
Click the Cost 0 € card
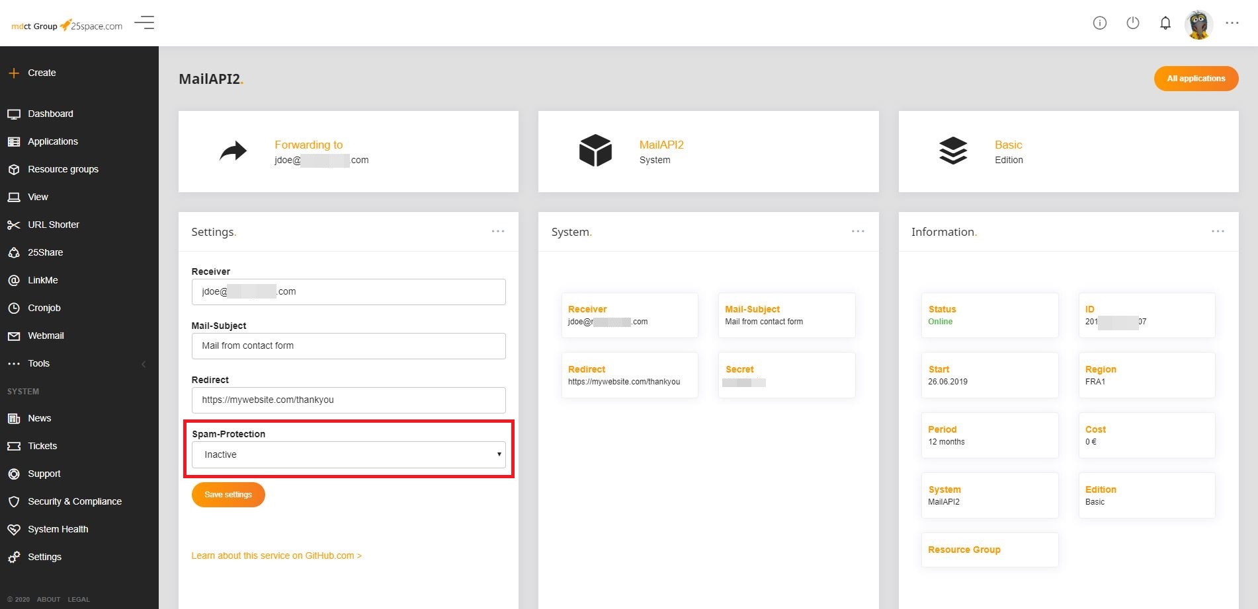(1147, 435)
